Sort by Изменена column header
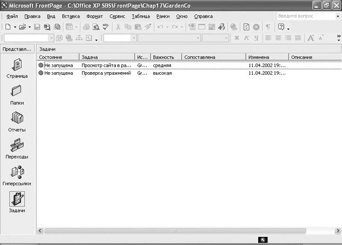Screen dimensions: 342x245 coord(267,57)
